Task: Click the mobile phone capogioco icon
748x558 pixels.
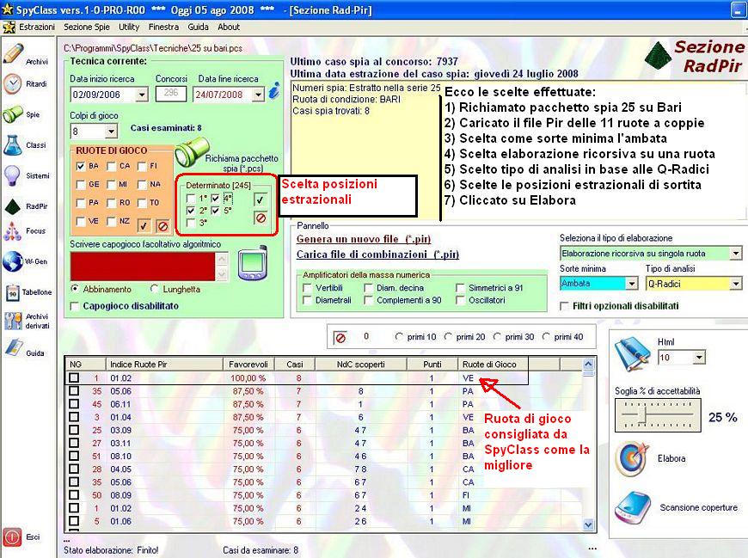Action: (x=253, y=264)
